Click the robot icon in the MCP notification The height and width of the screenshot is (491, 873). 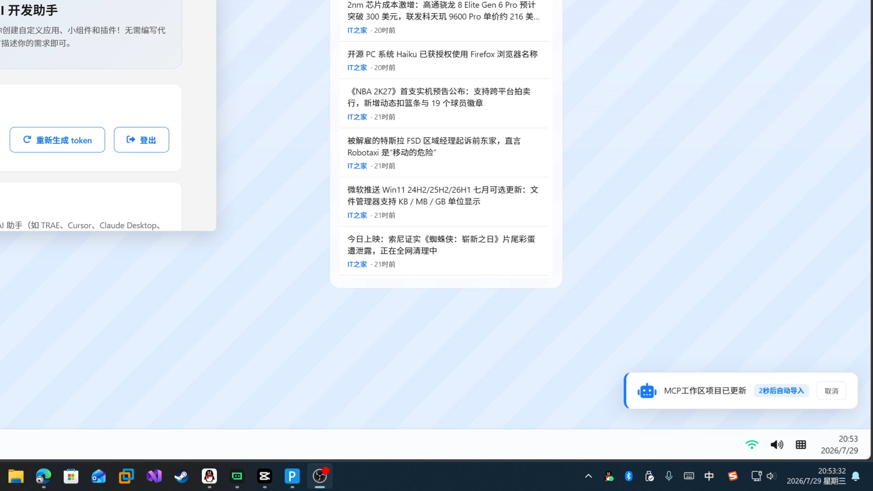click(x=647, y=391)
